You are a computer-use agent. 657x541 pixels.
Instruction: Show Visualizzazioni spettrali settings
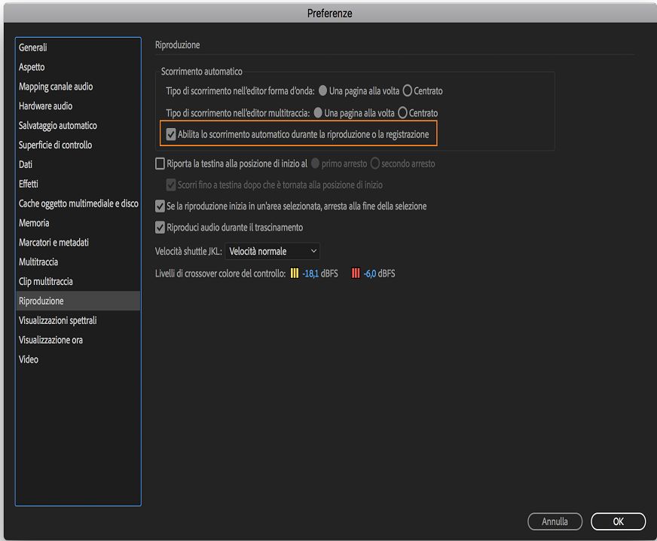click(x=58, y=320)
